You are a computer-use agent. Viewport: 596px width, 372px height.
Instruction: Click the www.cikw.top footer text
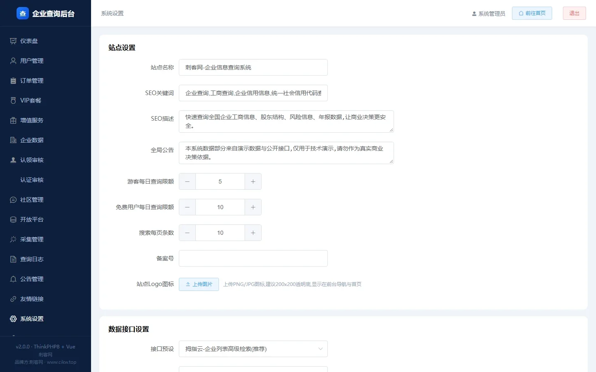(62, 362)
